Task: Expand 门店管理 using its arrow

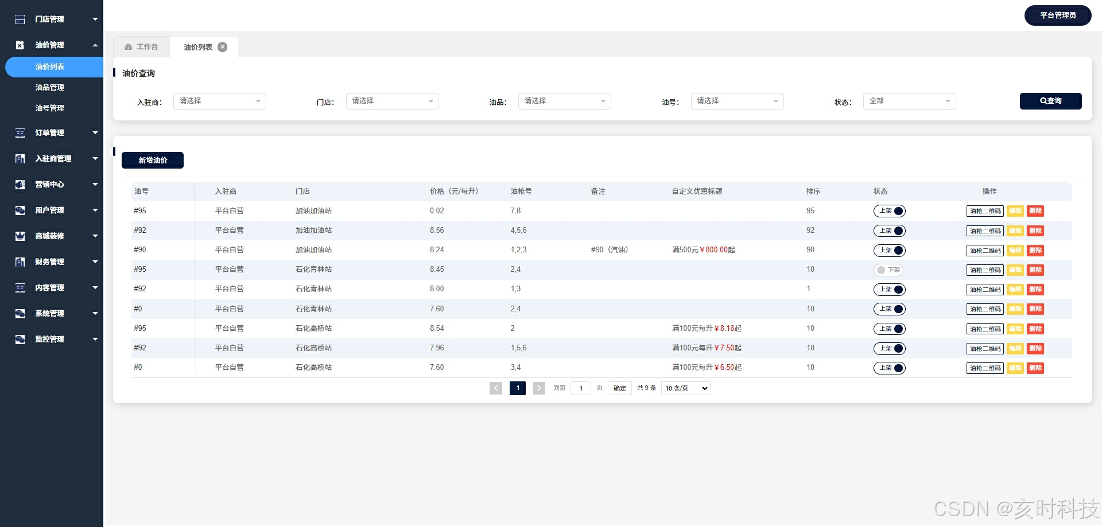Action: 95,19
